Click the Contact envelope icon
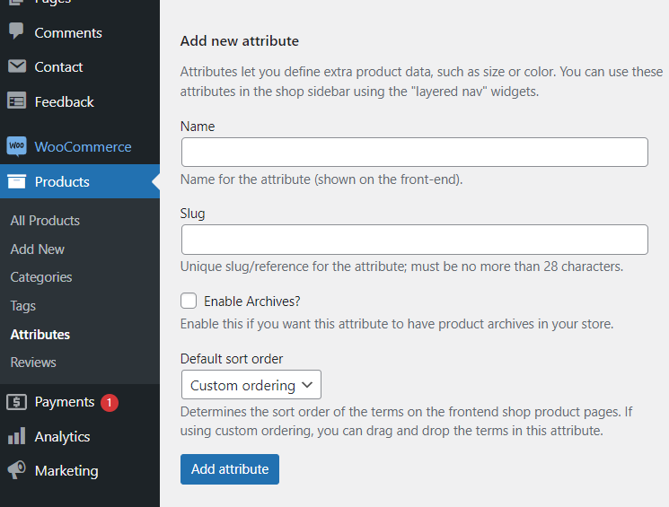Screen dimensions: 669x507 (x=16, y=66)
